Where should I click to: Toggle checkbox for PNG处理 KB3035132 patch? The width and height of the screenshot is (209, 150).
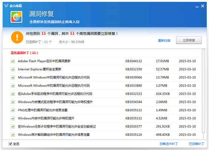[13, 110]
